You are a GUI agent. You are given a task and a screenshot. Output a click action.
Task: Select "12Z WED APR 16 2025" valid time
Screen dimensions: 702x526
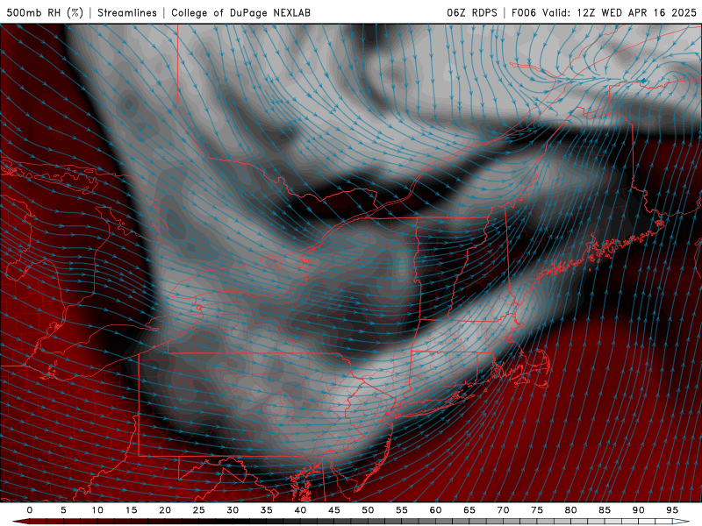pos(637,12)
